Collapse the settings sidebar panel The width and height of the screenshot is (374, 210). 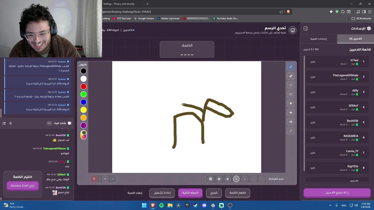tap(306, 28)
